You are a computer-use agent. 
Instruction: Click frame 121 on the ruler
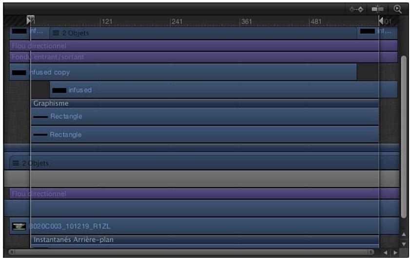107,21
